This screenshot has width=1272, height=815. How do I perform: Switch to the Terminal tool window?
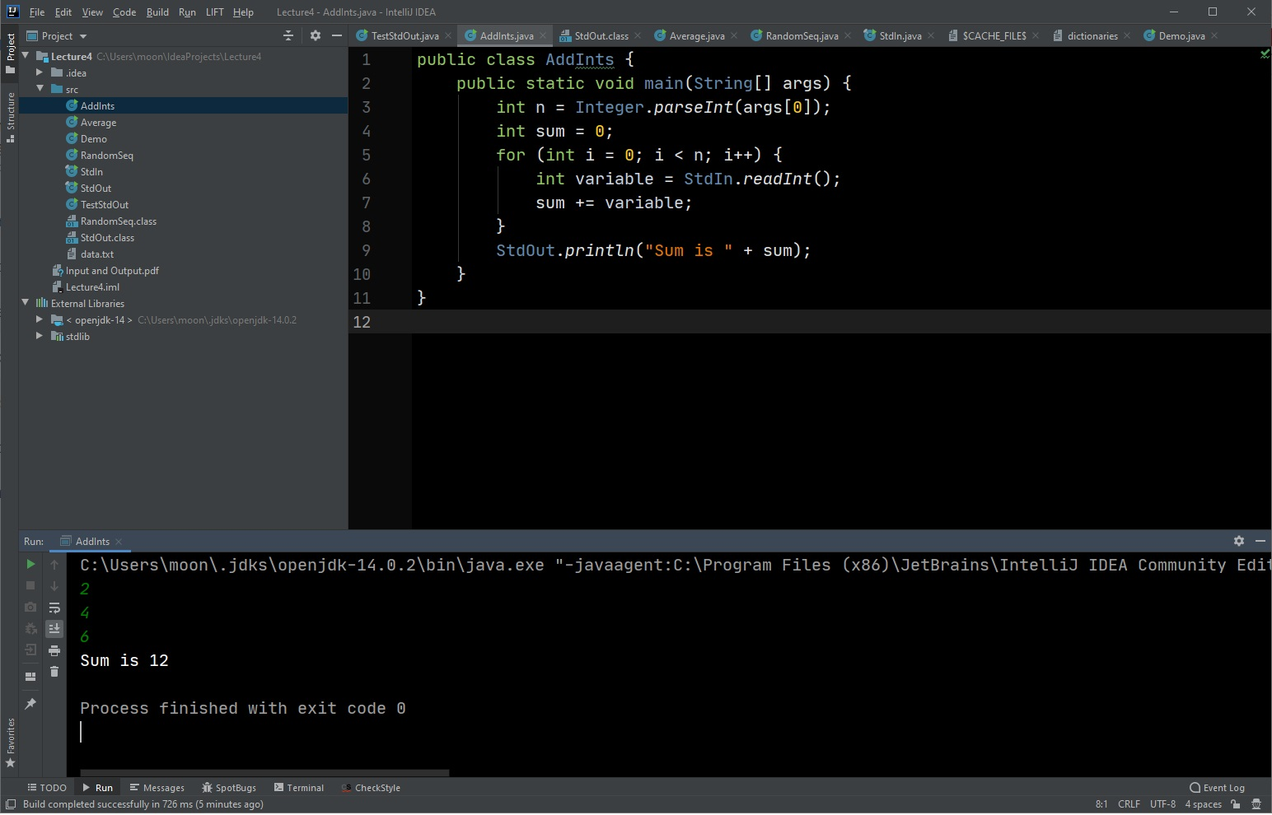click(x=299, y=788)
